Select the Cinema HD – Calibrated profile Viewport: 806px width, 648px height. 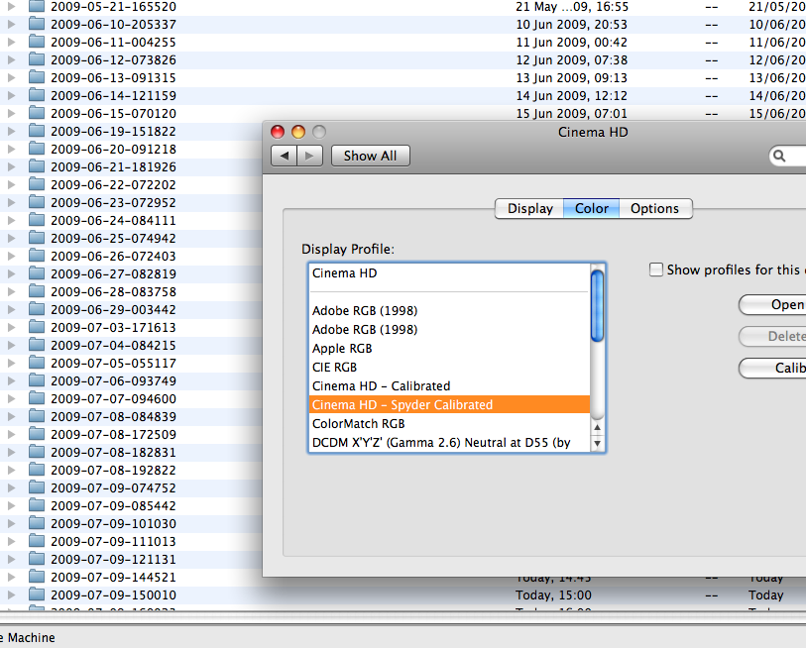(x=450, y=385)
